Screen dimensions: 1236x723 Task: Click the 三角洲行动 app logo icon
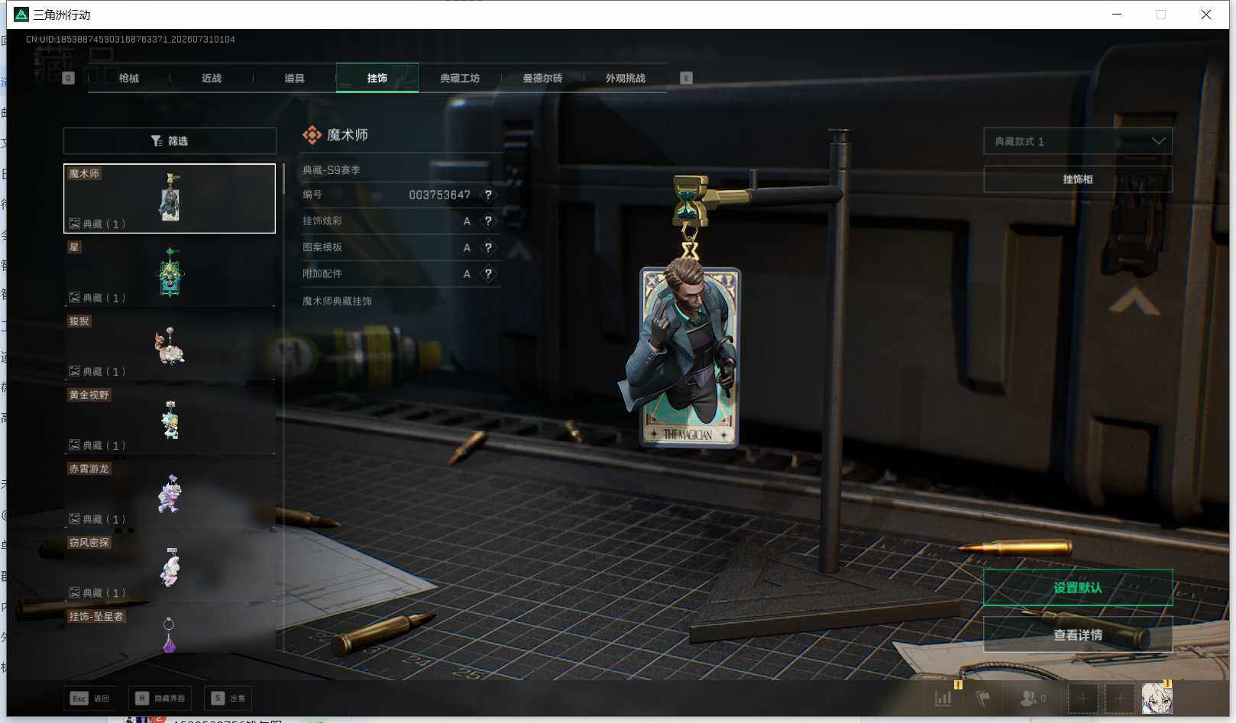pos(21,15)
